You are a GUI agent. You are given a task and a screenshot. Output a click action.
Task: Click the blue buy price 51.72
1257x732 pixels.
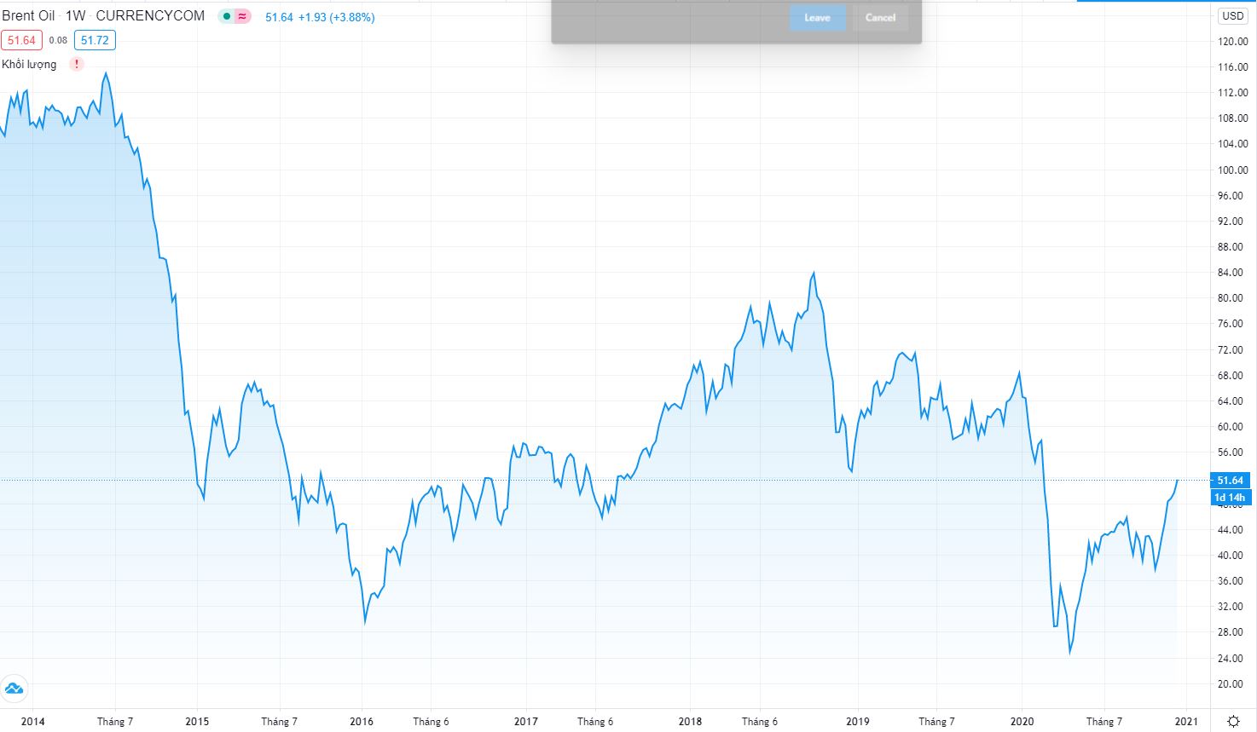coord(94,40)
